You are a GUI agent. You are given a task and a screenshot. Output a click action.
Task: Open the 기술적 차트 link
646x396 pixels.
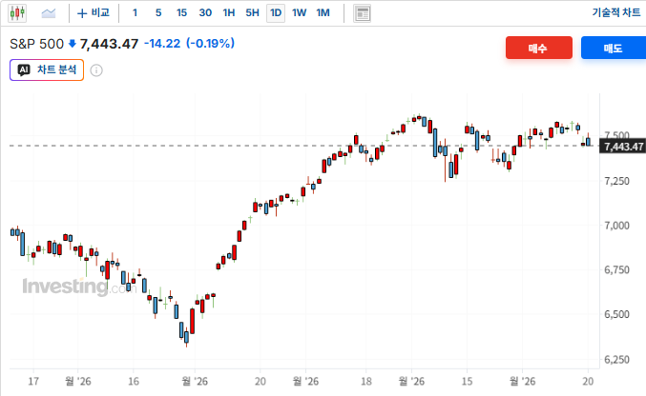coord(616,12)
